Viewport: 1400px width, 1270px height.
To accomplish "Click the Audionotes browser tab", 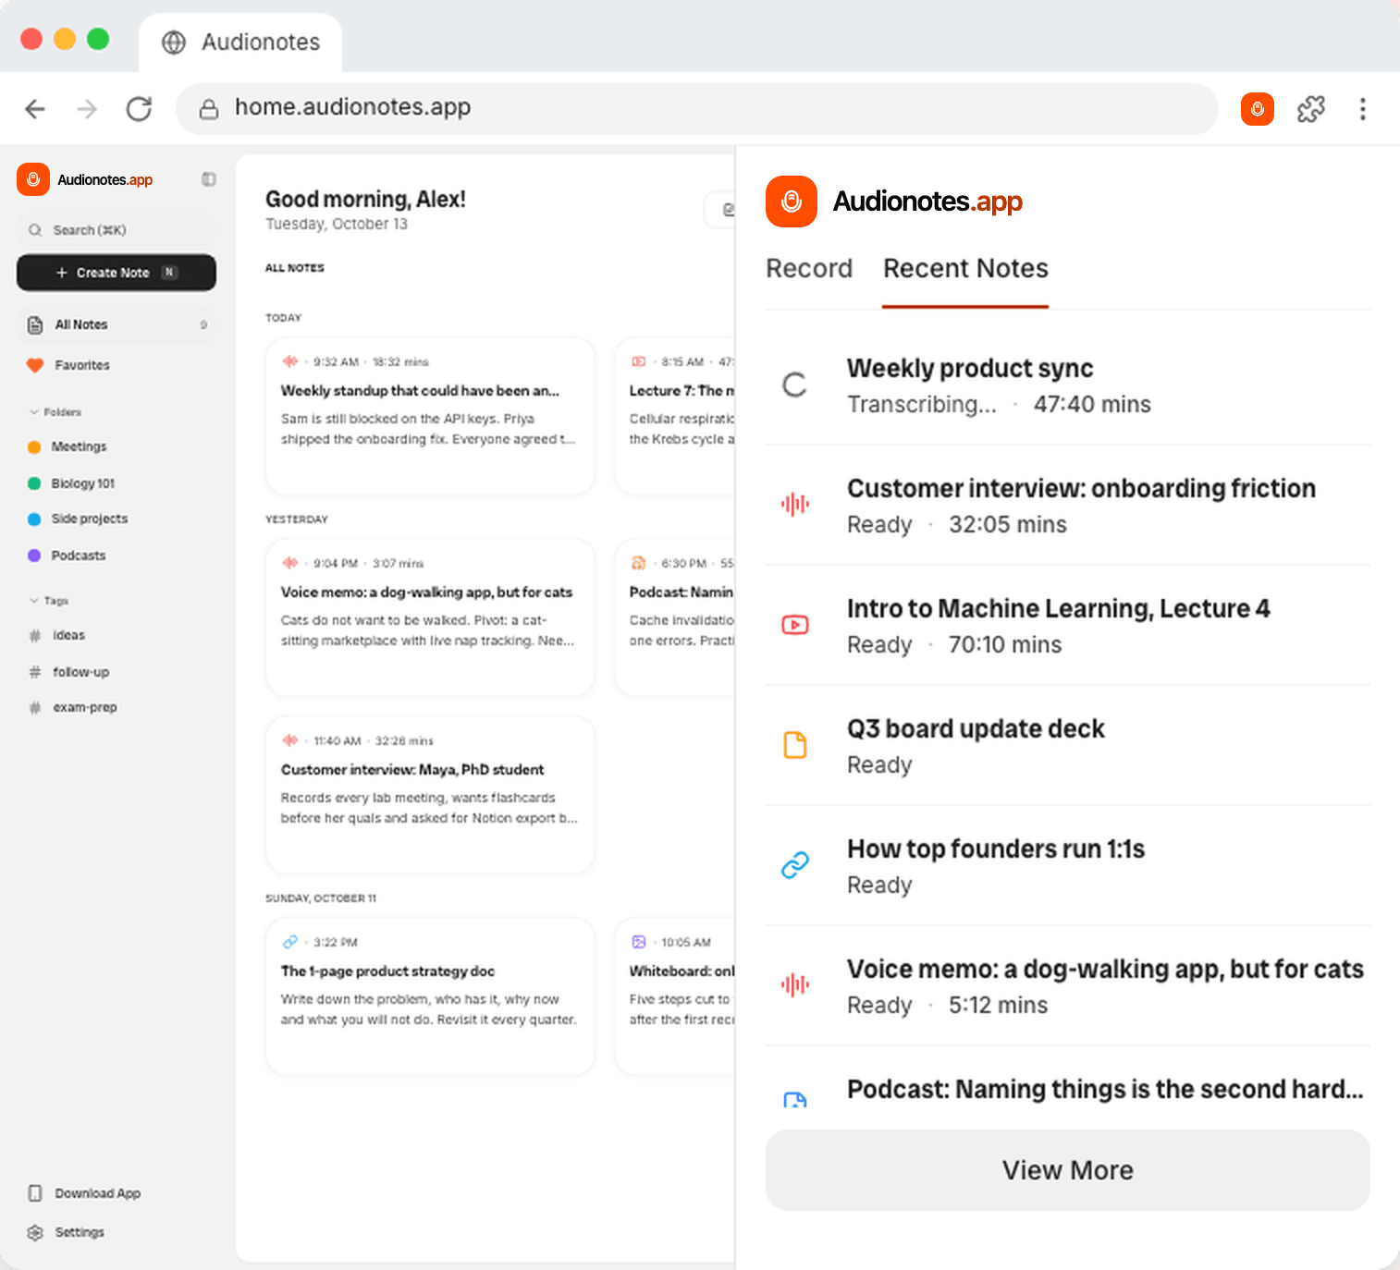I will [x=240, y=43].
